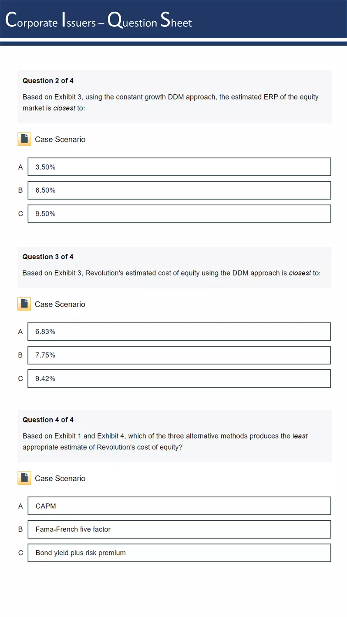Choose the 6.50% answer option
Image resolution: width=347 pixels, height=617 pixels.
(x=179, y=190)
